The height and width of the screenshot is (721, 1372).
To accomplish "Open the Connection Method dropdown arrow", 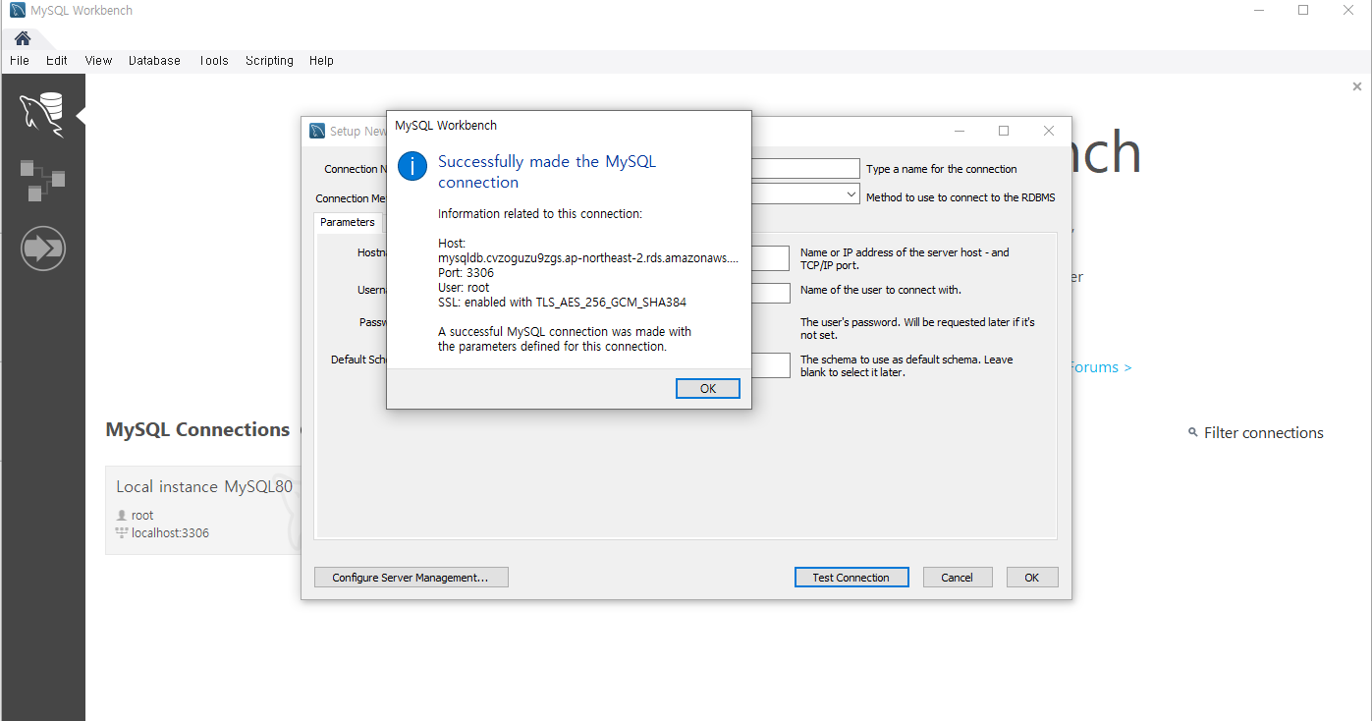I will [851, 194].
